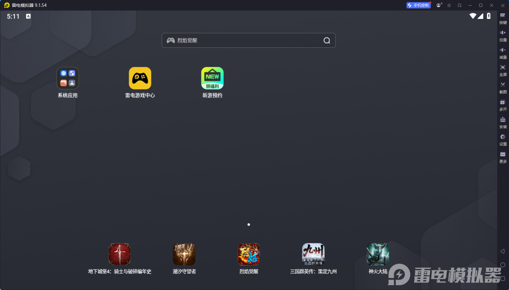509x290 pixels.
Task: Open 更多 more options in sidebar
Action: [x=503, y=157]
